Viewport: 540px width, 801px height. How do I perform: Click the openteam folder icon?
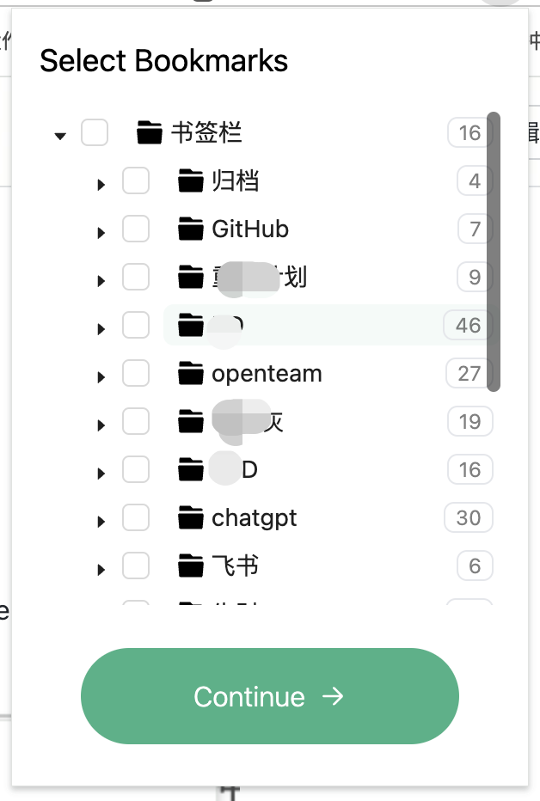(190, 374)
